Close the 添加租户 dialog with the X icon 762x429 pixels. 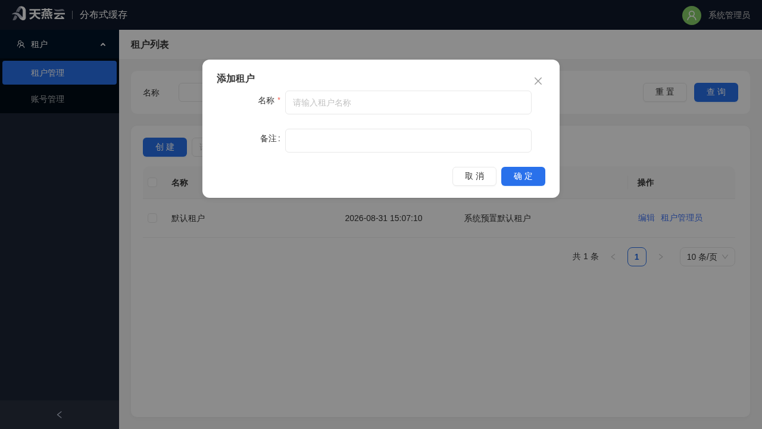[538, 81]
